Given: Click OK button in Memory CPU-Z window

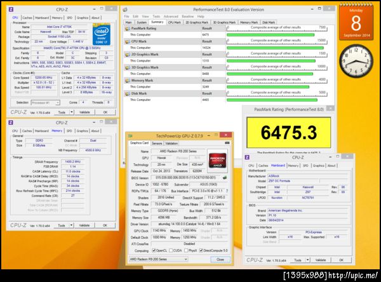Looking at the screenshot, I should pyautogui.click(x=105, y=225).
